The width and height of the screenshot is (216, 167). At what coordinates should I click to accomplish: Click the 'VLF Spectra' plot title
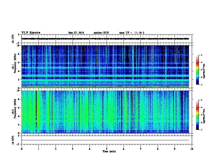[31, 33]
